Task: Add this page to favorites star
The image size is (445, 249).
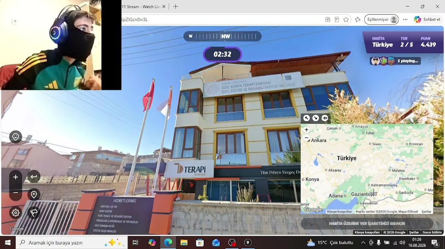Action: (346, 20)
